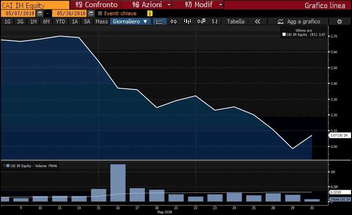The height and width of the screenshot is (215, 352).
Task: Open Giornaliero frequency dropdown
Action: [x=130, y=21]
